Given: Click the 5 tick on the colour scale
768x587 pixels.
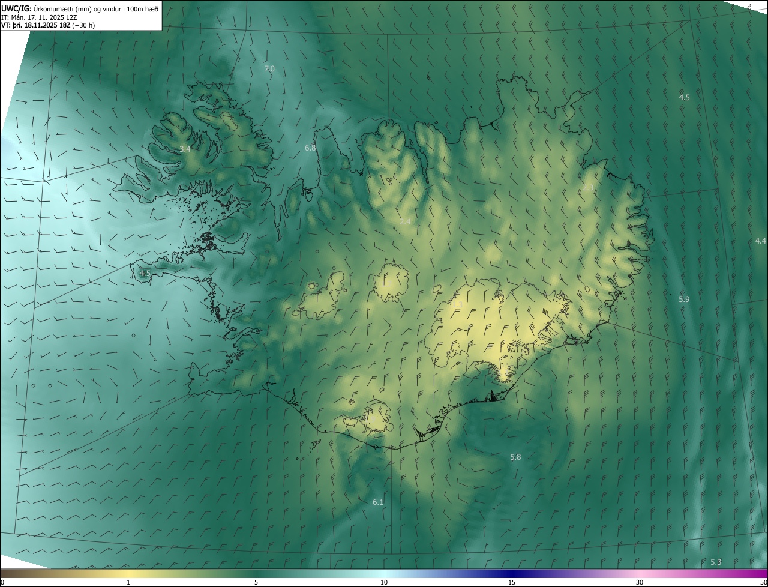Looking at the screenshot, I should pyautogui.click(x=256, y=582).
